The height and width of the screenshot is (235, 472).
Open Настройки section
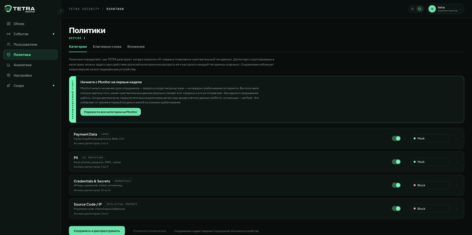(30, 75)
